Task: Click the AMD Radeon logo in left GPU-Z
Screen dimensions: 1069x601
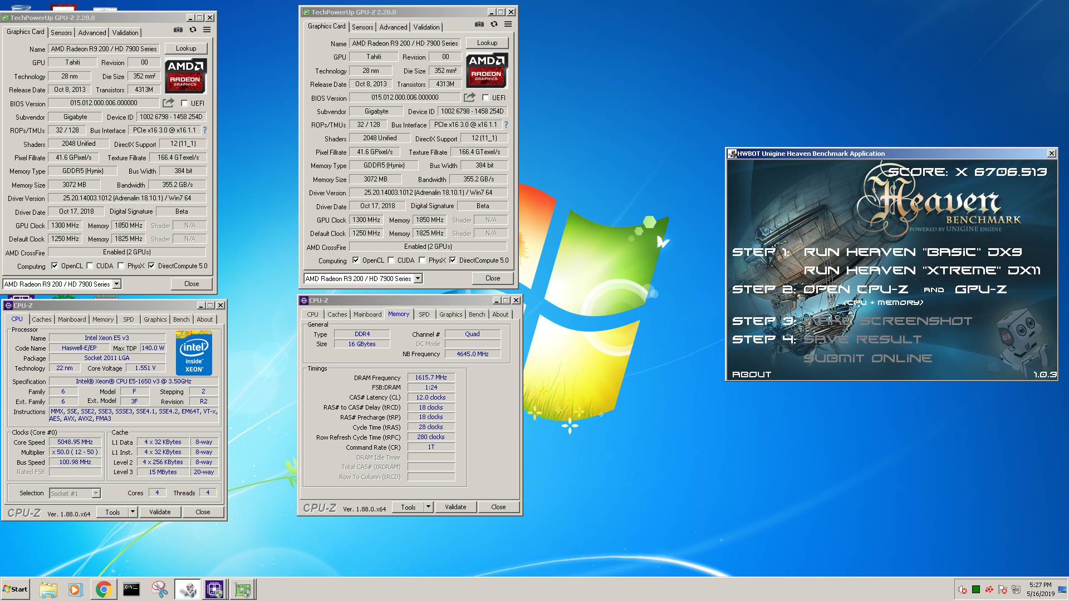Action: pos(185,75)
